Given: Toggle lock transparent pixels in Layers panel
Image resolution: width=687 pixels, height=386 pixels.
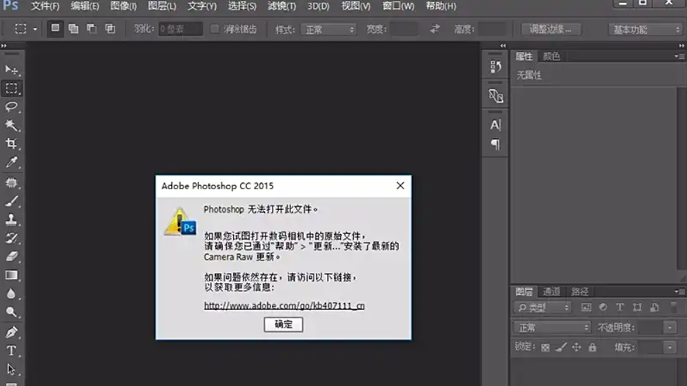Looking at the screenshot, I should pyautogui.click(x=546, y=347).
